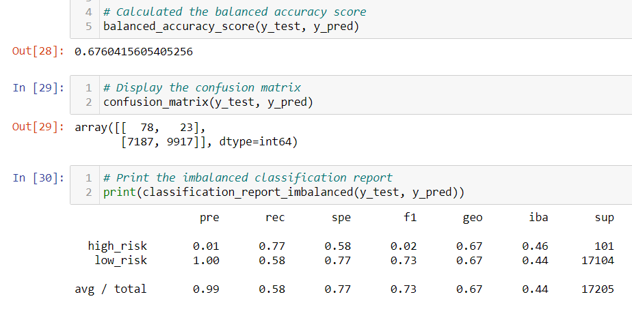Click the low_risk row label
This screenshot has width=632, height=316.
pos(120,261)
